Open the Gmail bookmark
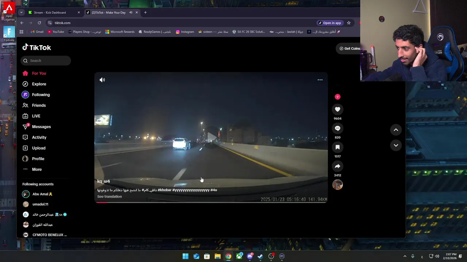This screenshot has height=262, width=467. pos(37,32)
